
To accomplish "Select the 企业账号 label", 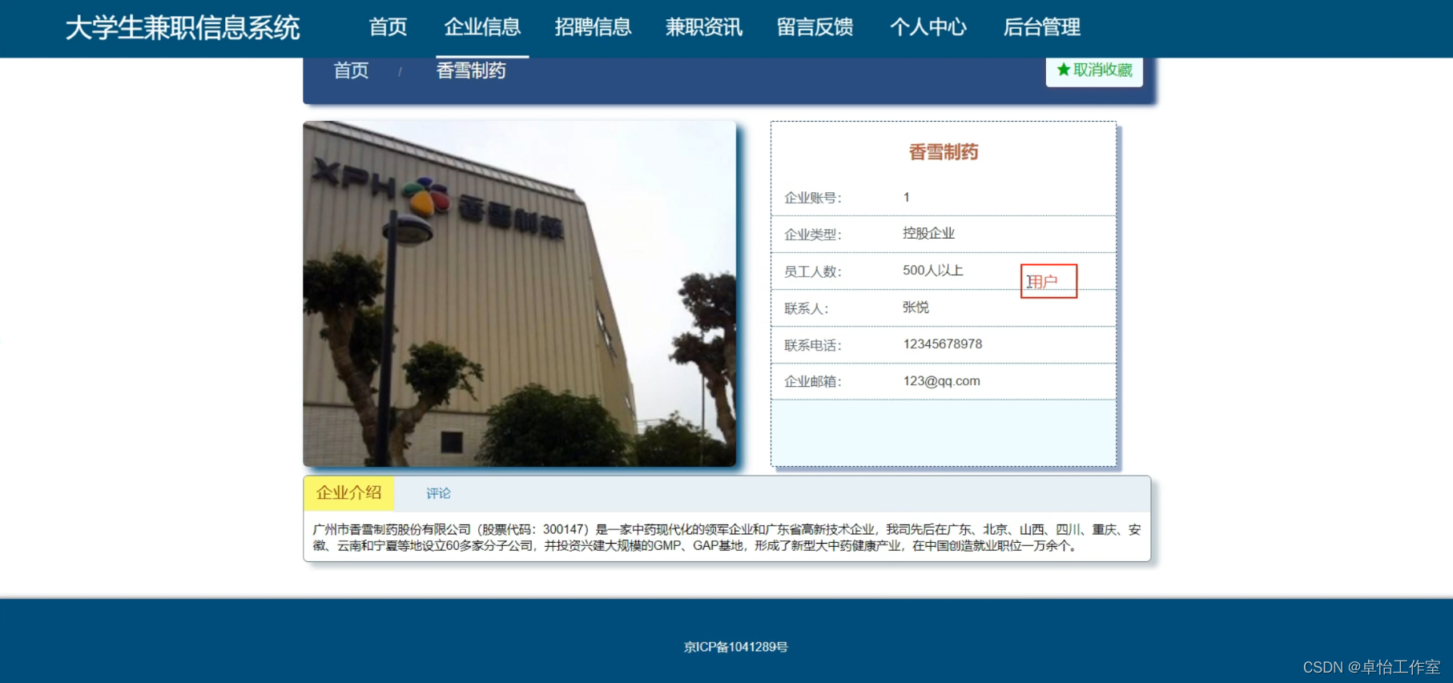I will (x=812, y=198).
